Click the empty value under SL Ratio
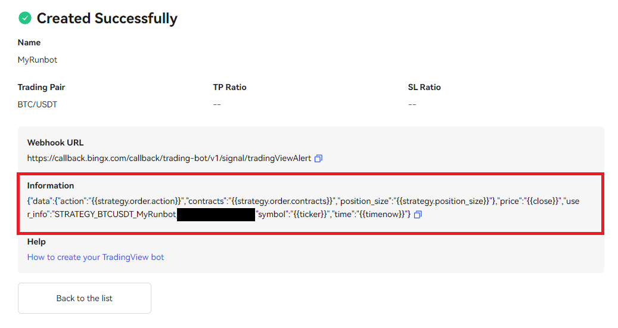Viewport: 618px width, 328px height. click(x=412, y=104)
